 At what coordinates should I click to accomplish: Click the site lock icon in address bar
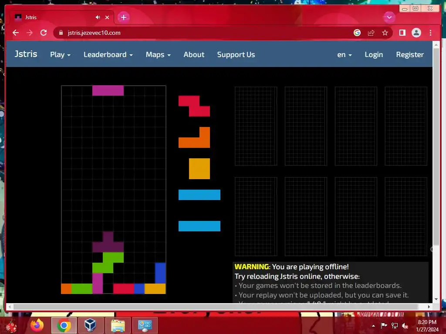tap(61, 33)
